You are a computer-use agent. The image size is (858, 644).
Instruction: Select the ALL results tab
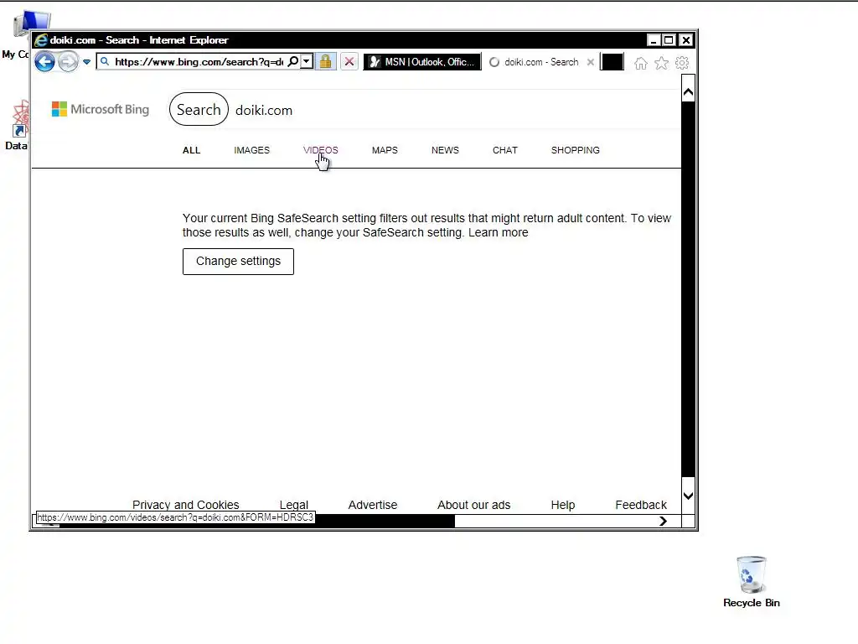pos(192,150)
